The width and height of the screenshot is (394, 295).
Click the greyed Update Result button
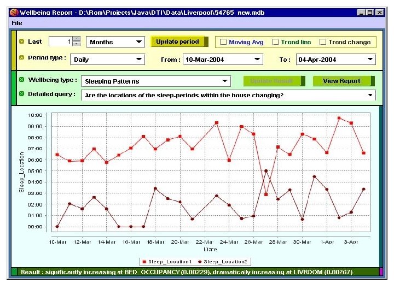pos(274,81)
